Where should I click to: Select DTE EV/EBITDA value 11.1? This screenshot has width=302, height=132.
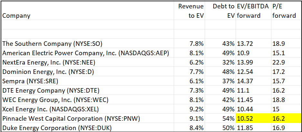click(253, 90)
